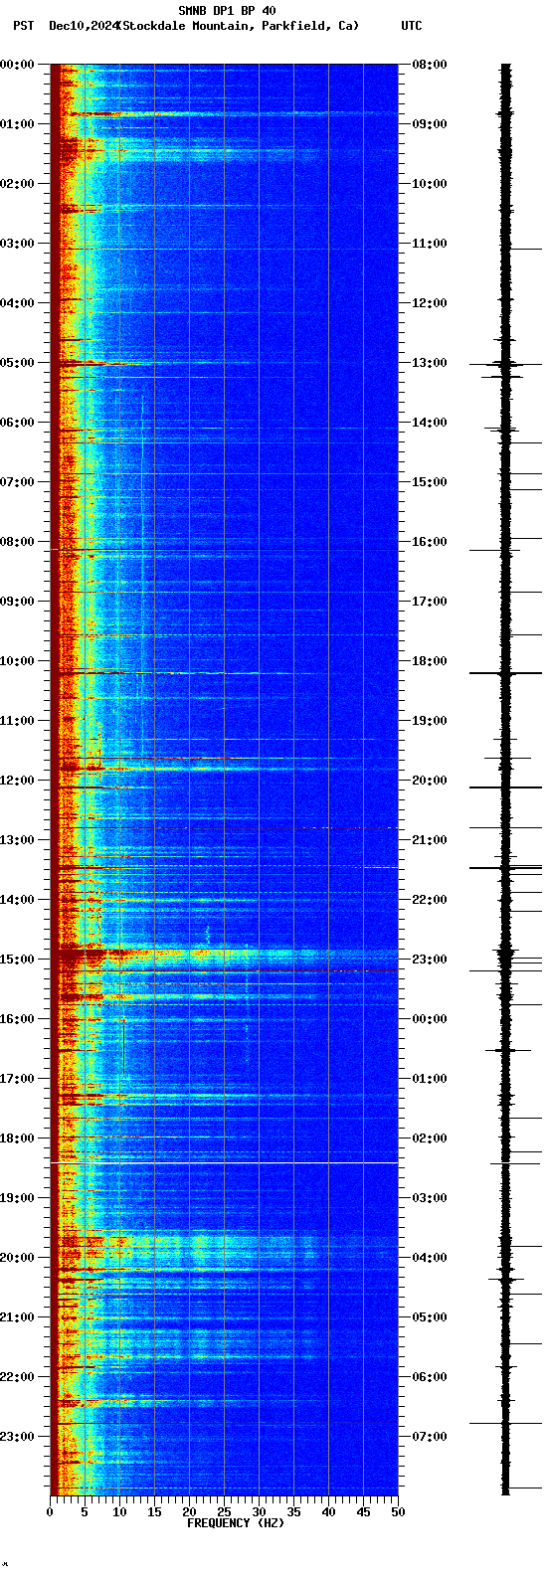This screenshot has width=549, height=1575.
Task: Select the UTC axis label "16:00"
Action: pos(430,542)
